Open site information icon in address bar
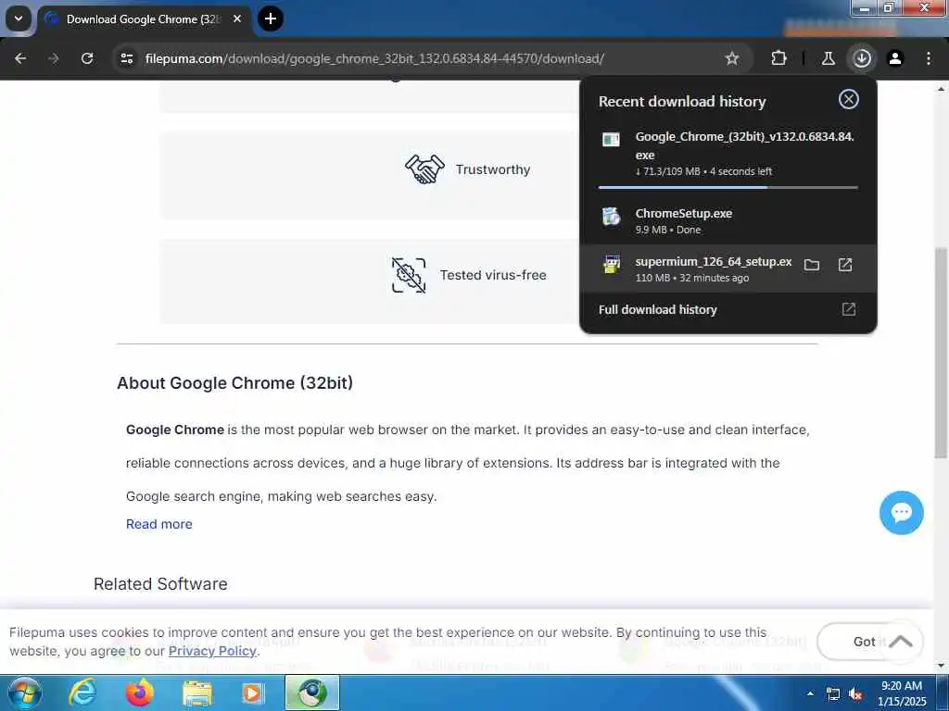This screenshot has width=949, height=711. (x=126, y=58)
